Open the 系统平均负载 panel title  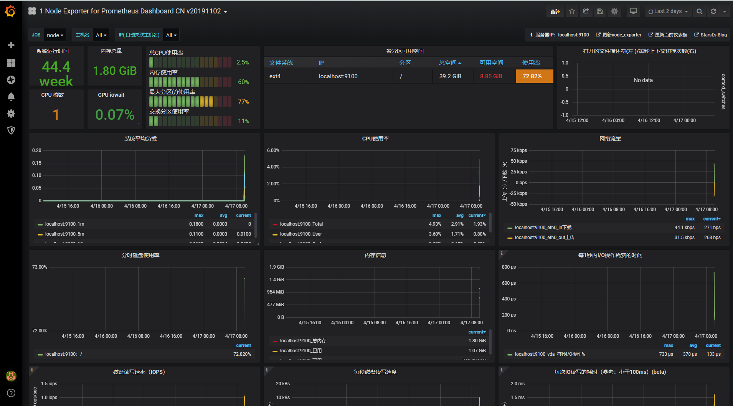(140, 139)
